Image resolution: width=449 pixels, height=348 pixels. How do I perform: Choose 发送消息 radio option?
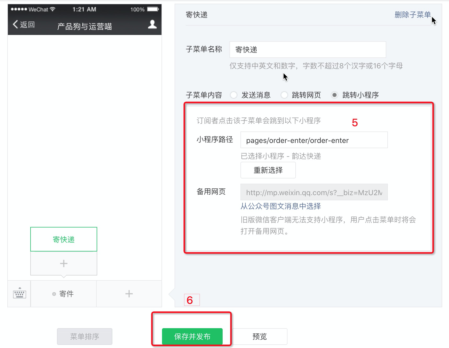tap(234, 95)
